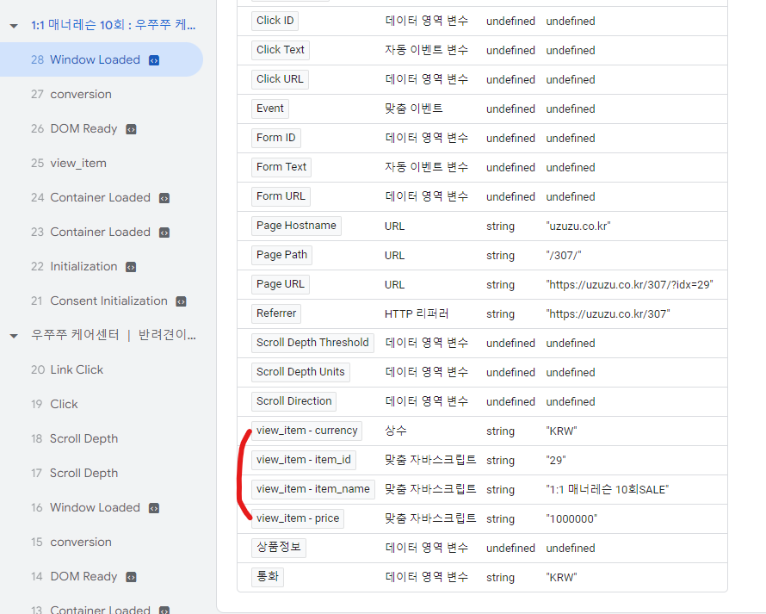Click the code icon beside 22 Initialization
Screen dimensions: 766x614
point(130,266)
